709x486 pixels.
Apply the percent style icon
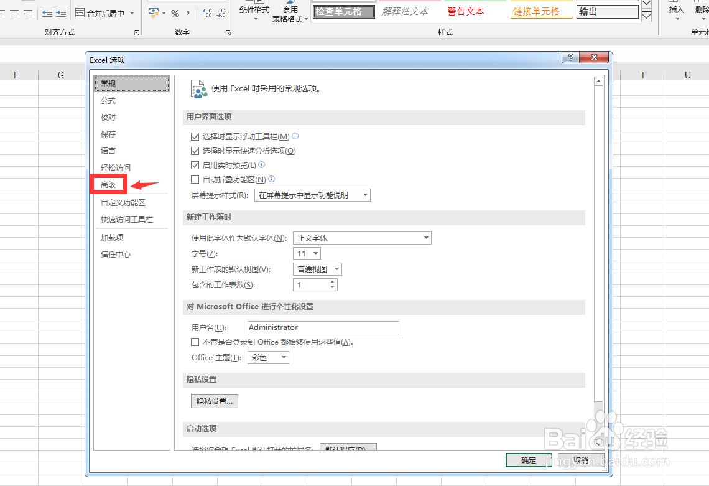click(x=175, y=14)
